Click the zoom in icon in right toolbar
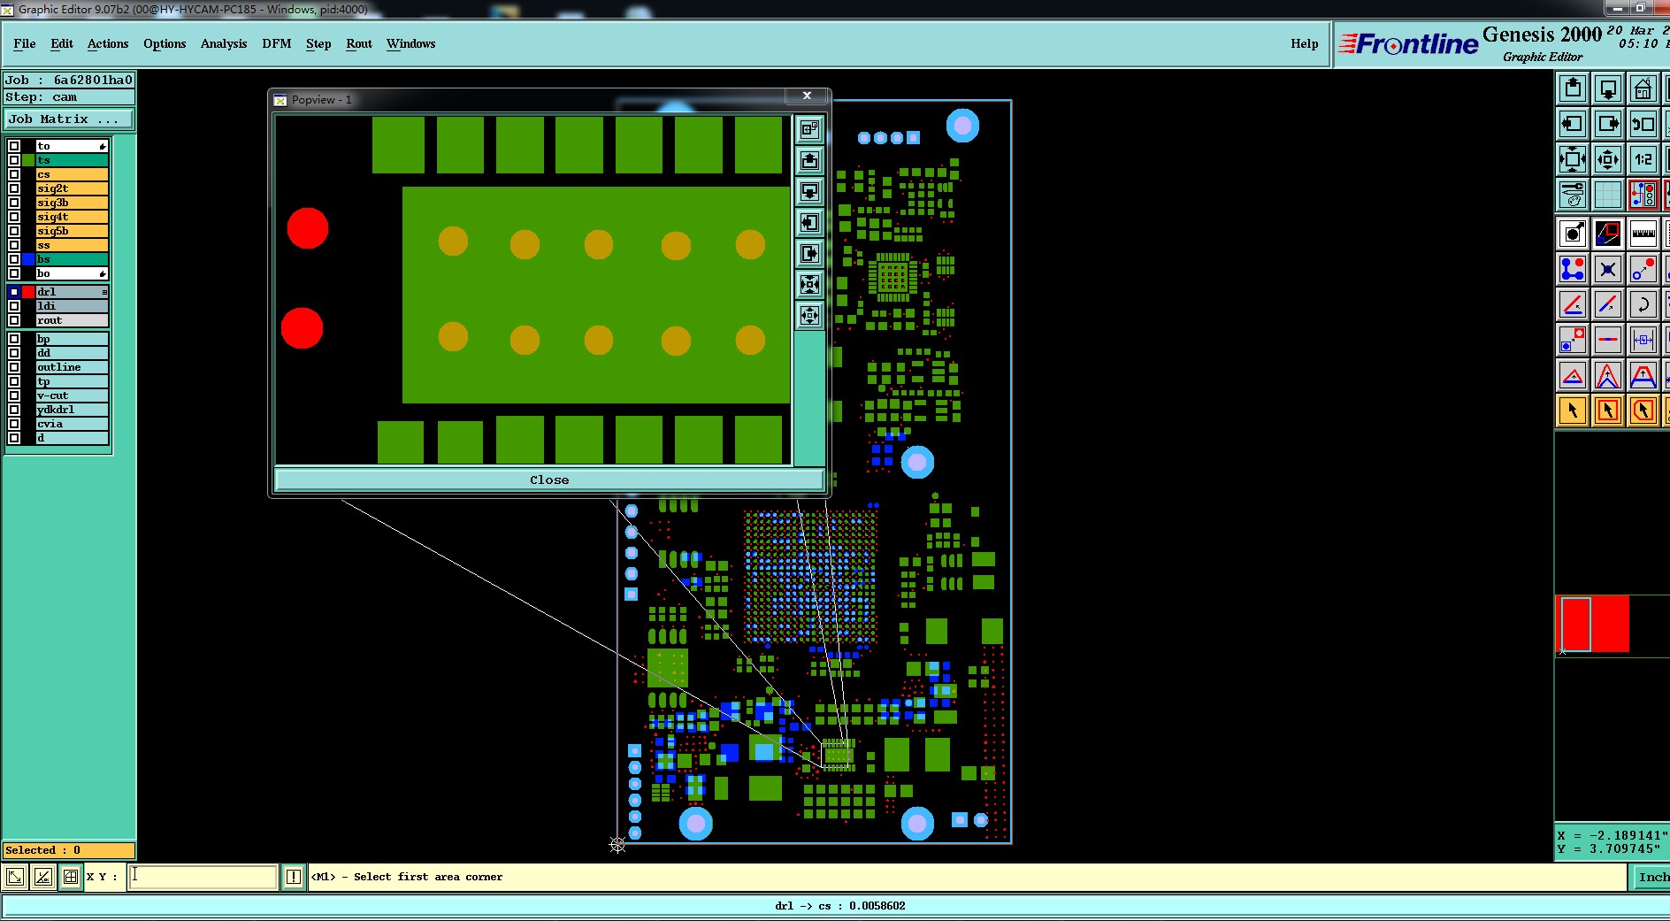 (1573, 159)
